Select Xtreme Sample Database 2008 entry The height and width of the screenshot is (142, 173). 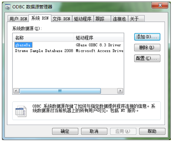[x=68, y=51]
